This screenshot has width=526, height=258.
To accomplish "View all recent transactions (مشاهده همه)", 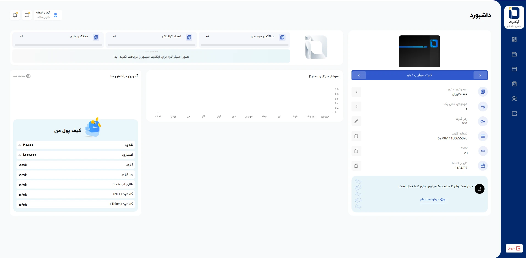I will click(x=22, y=76).
